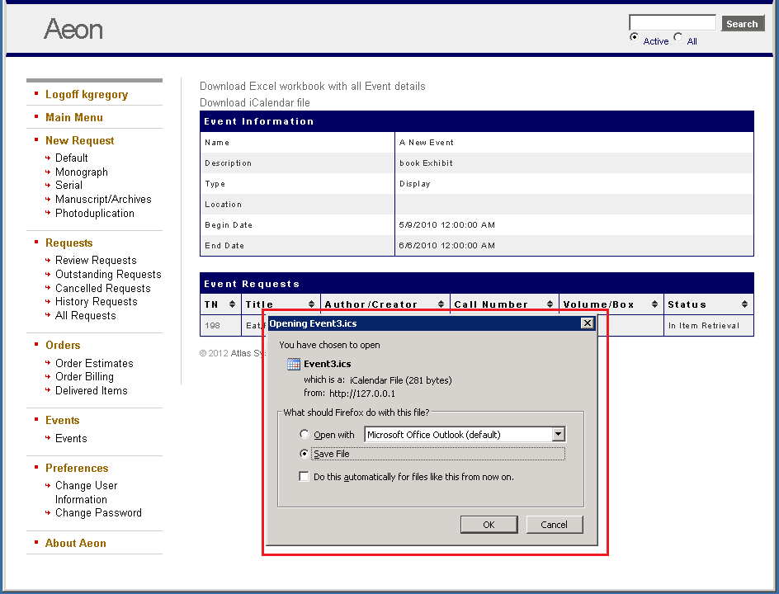The width and height of the screenshot is (779, 594).
Task: Click inside the search text field
Action: 672,20
